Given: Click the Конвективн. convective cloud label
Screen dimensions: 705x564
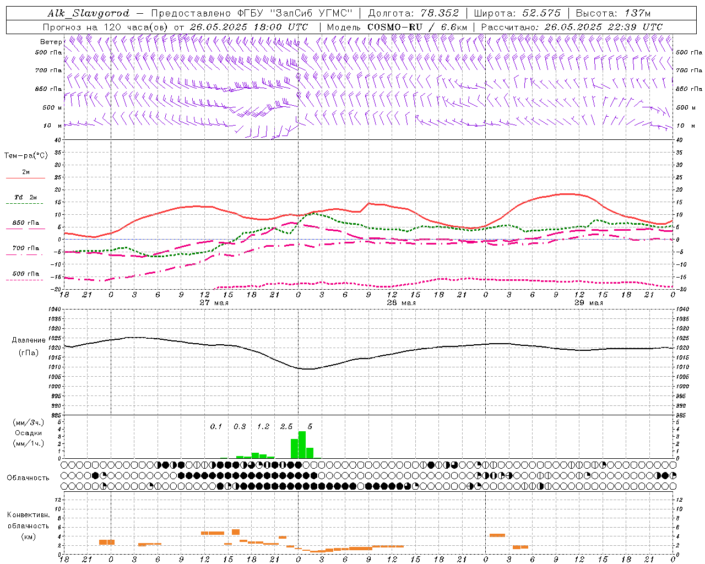Looking at the screenshot, I should click(28, 515).
